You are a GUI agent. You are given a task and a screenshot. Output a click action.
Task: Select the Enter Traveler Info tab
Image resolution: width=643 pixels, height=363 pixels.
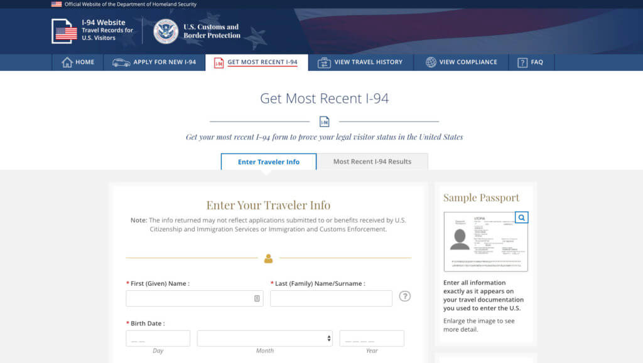[268, 162]
